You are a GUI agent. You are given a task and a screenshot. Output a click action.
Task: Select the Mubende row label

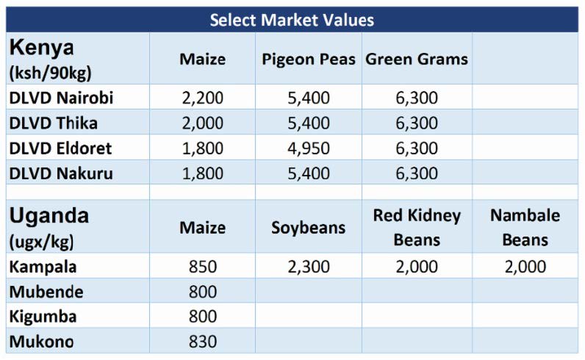(x=46, y=292)
